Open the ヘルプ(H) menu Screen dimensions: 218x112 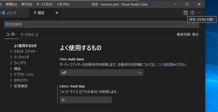[x=63, y=4]
